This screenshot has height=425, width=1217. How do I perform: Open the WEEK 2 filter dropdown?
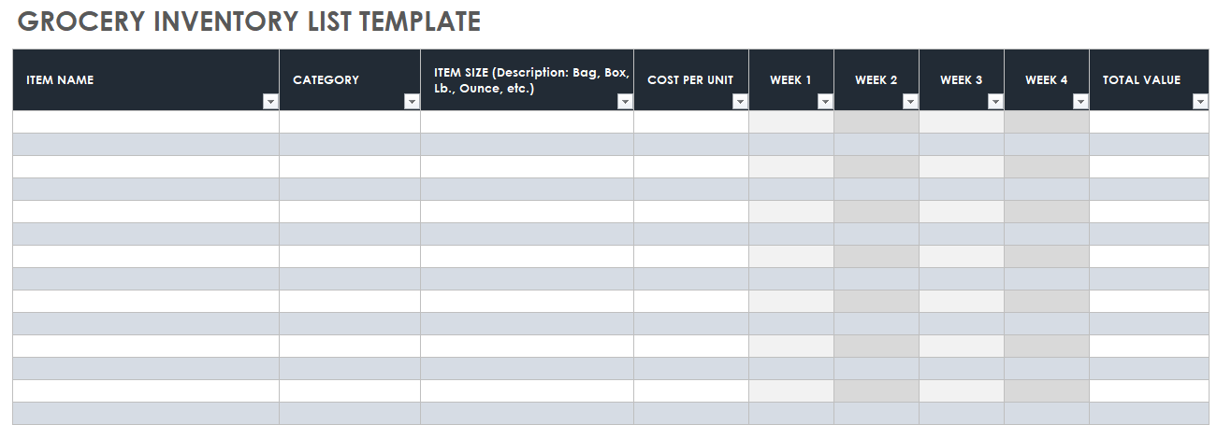pyautogui.click(x=910, y=102)
